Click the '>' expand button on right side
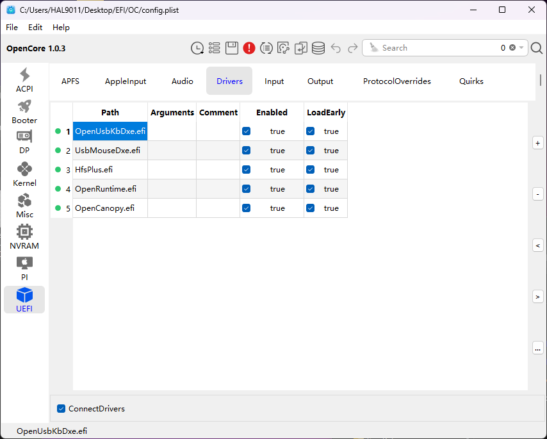The height and width of the screenshot is (439, 547). 538,297
